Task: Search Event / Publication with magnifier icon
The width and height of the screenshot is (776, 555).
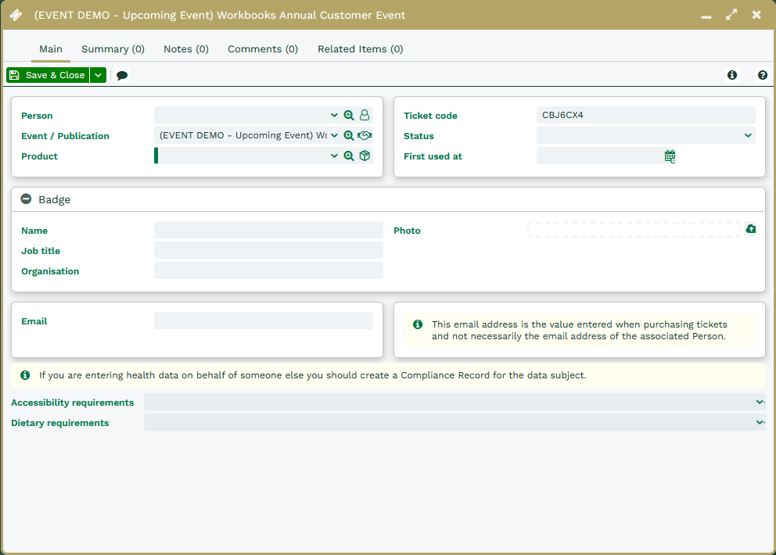Action: [349, 135]
